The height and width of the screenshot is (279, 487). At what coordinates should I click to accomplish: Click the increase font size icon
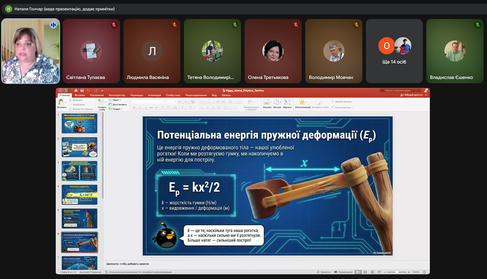click(x=180, y=101)
